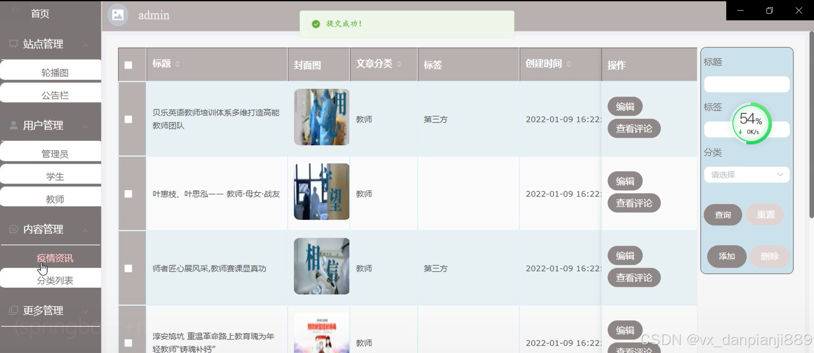
Task: Click the 添加 add button
Action: (x=727, y=256)
